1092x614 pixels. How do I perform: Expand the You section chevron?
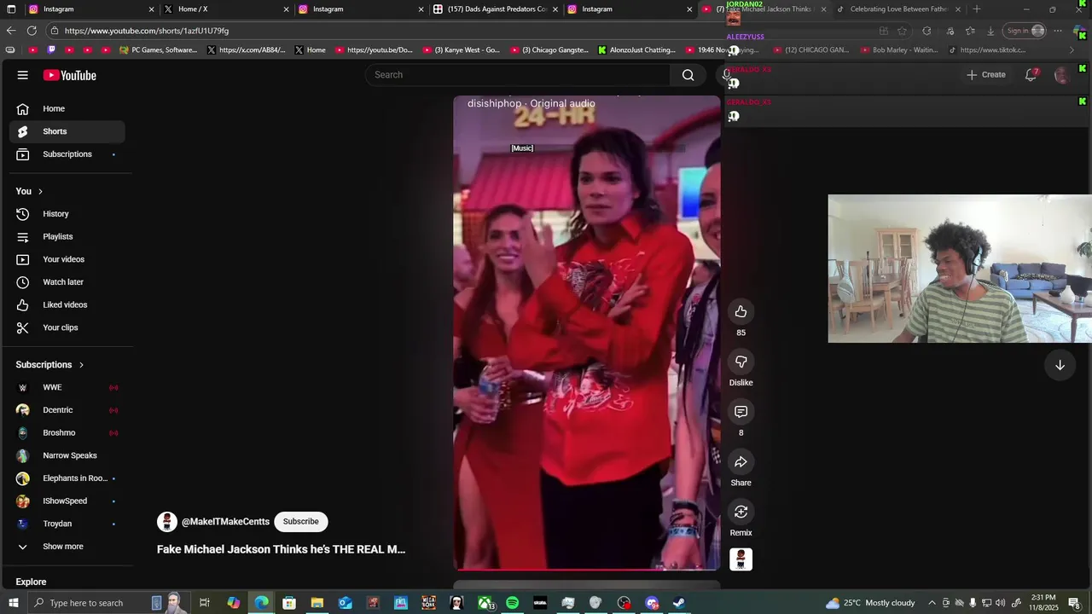pyautogui.click(x=40, y=191)
